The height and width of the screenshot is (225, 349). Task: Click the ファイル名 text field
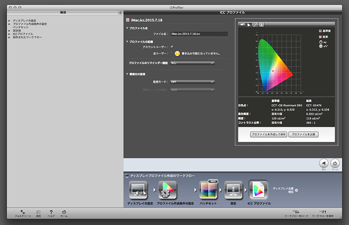click(x=199, y=34)
